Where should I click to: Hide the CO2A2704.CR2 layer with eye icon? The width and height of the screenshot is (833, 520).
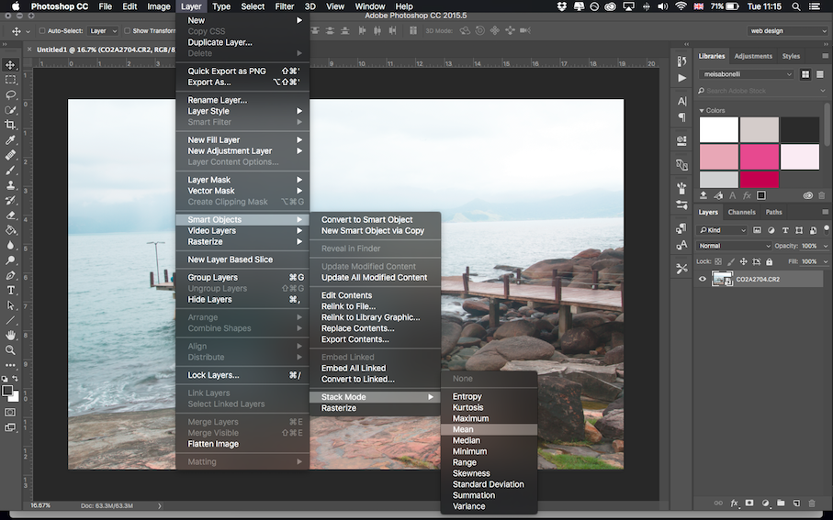click(x=703, y=279)
